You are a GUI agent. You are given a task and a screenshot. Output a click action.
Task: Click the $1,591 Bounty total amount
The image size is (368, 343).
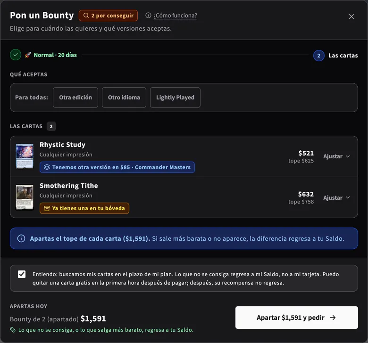pos(93,318)
